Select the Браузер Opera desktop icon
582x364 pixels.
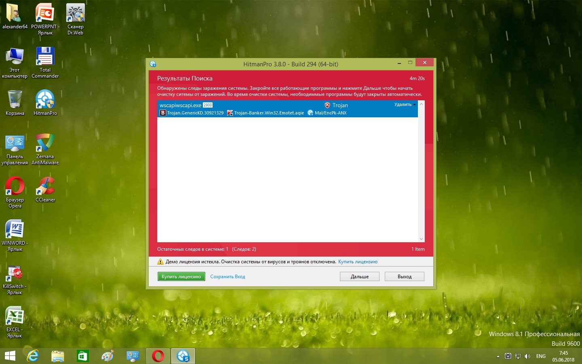tap(15, 193)
